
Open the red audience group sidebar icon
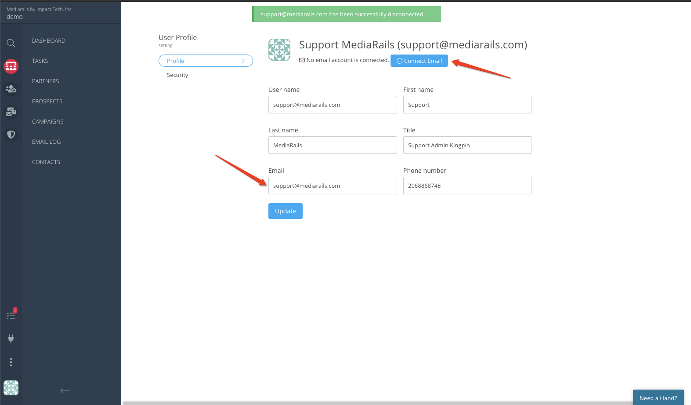pyautogui.click(x=11, y=66)
